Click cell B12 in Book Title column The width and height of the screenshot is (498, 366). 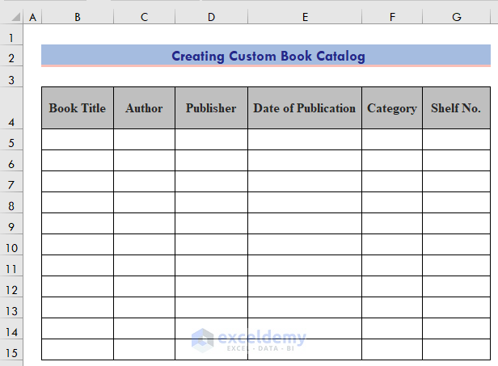click(78, 287)
